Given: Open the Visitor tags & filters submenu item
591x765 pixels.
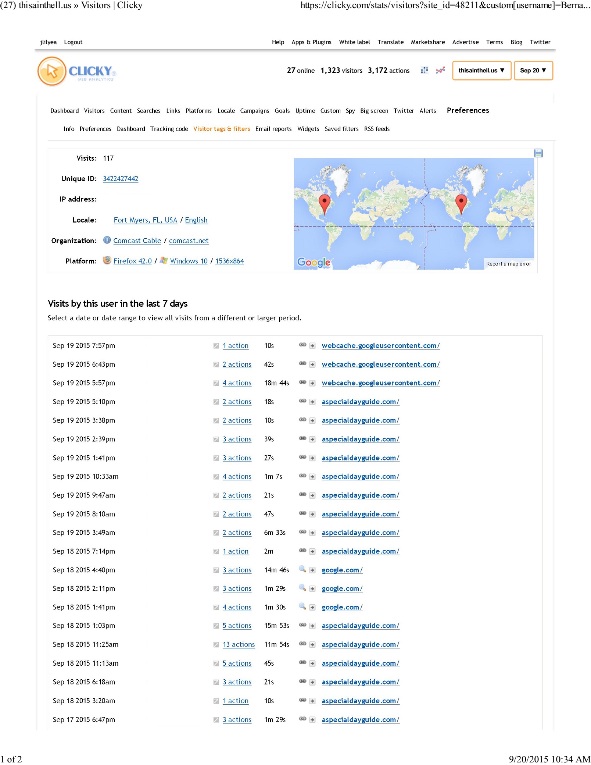Looking at the screenshot, I should [x=222, y=129].
